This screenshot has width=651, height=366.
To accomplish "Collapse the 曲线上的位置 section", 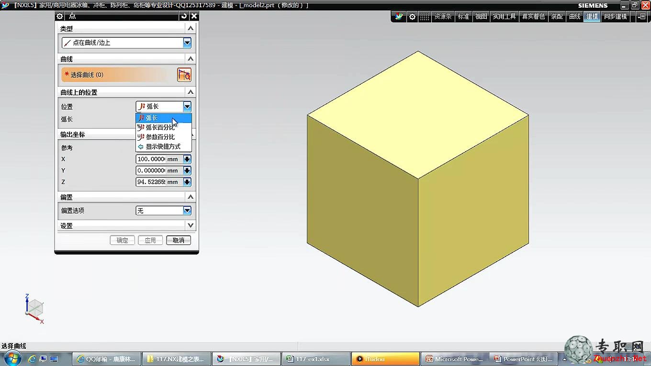I will click(x=191, y=92).
